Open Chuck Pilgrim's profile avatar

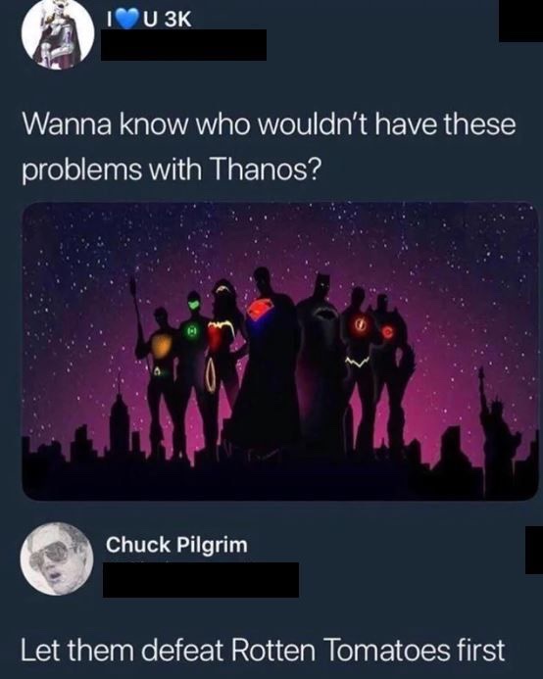pos(57,559)
